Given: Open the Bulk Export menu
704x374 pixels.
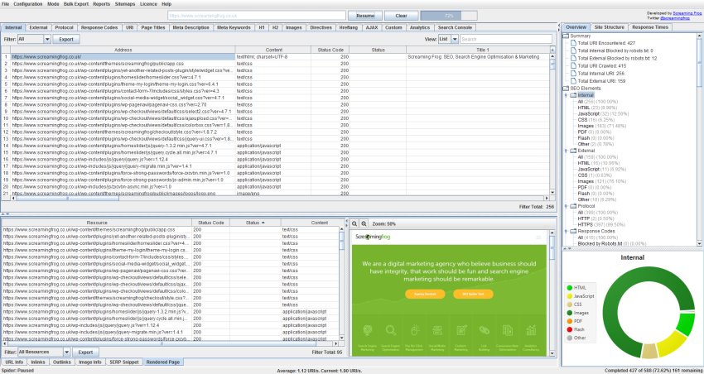Looking at the screenshot, I should [76, 4].
